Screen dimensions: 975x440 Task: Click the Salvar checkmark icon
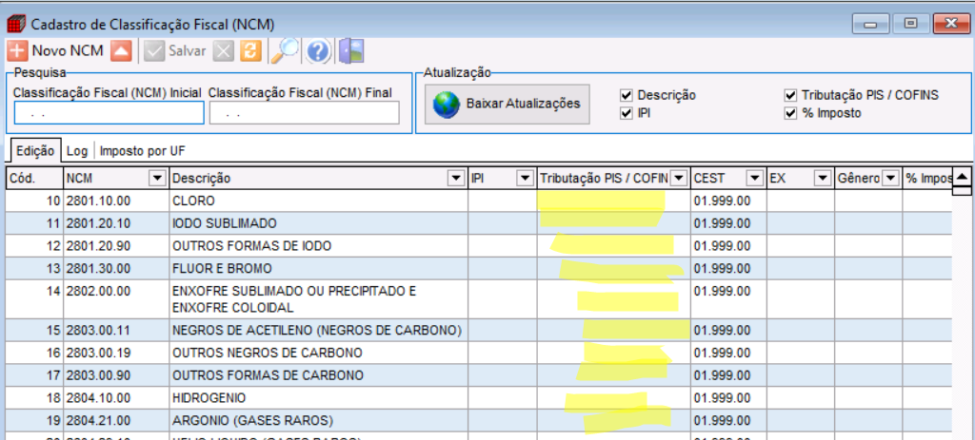coord(153,51)
